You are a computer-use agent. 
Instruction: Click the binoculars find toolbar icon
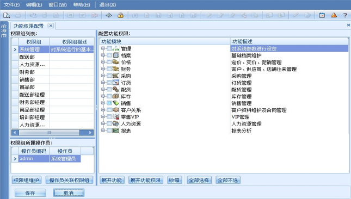click(x=135, y=15)
